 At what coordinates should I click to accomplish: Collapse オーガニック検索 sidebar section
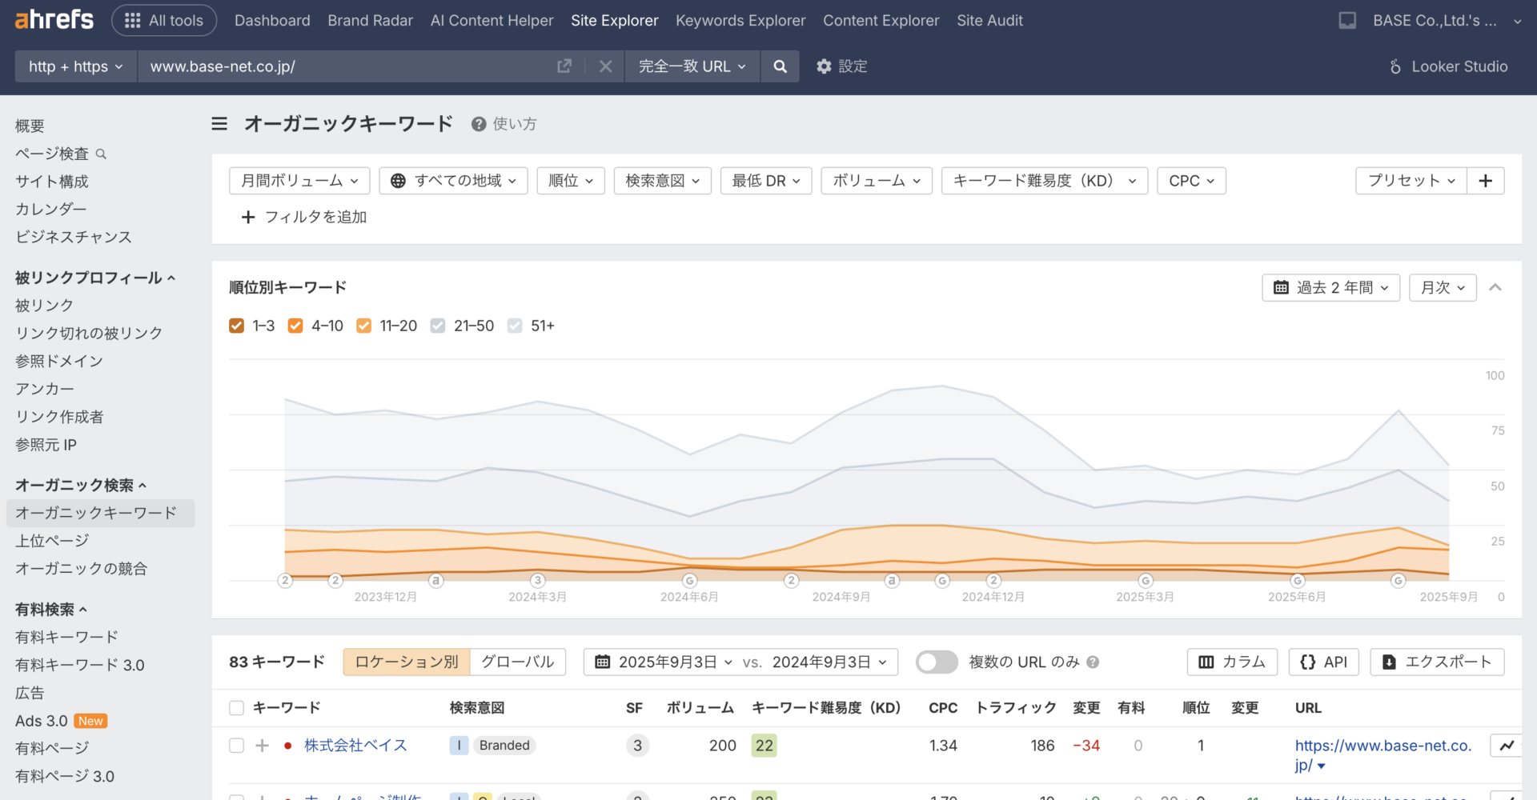click(81, 485)
